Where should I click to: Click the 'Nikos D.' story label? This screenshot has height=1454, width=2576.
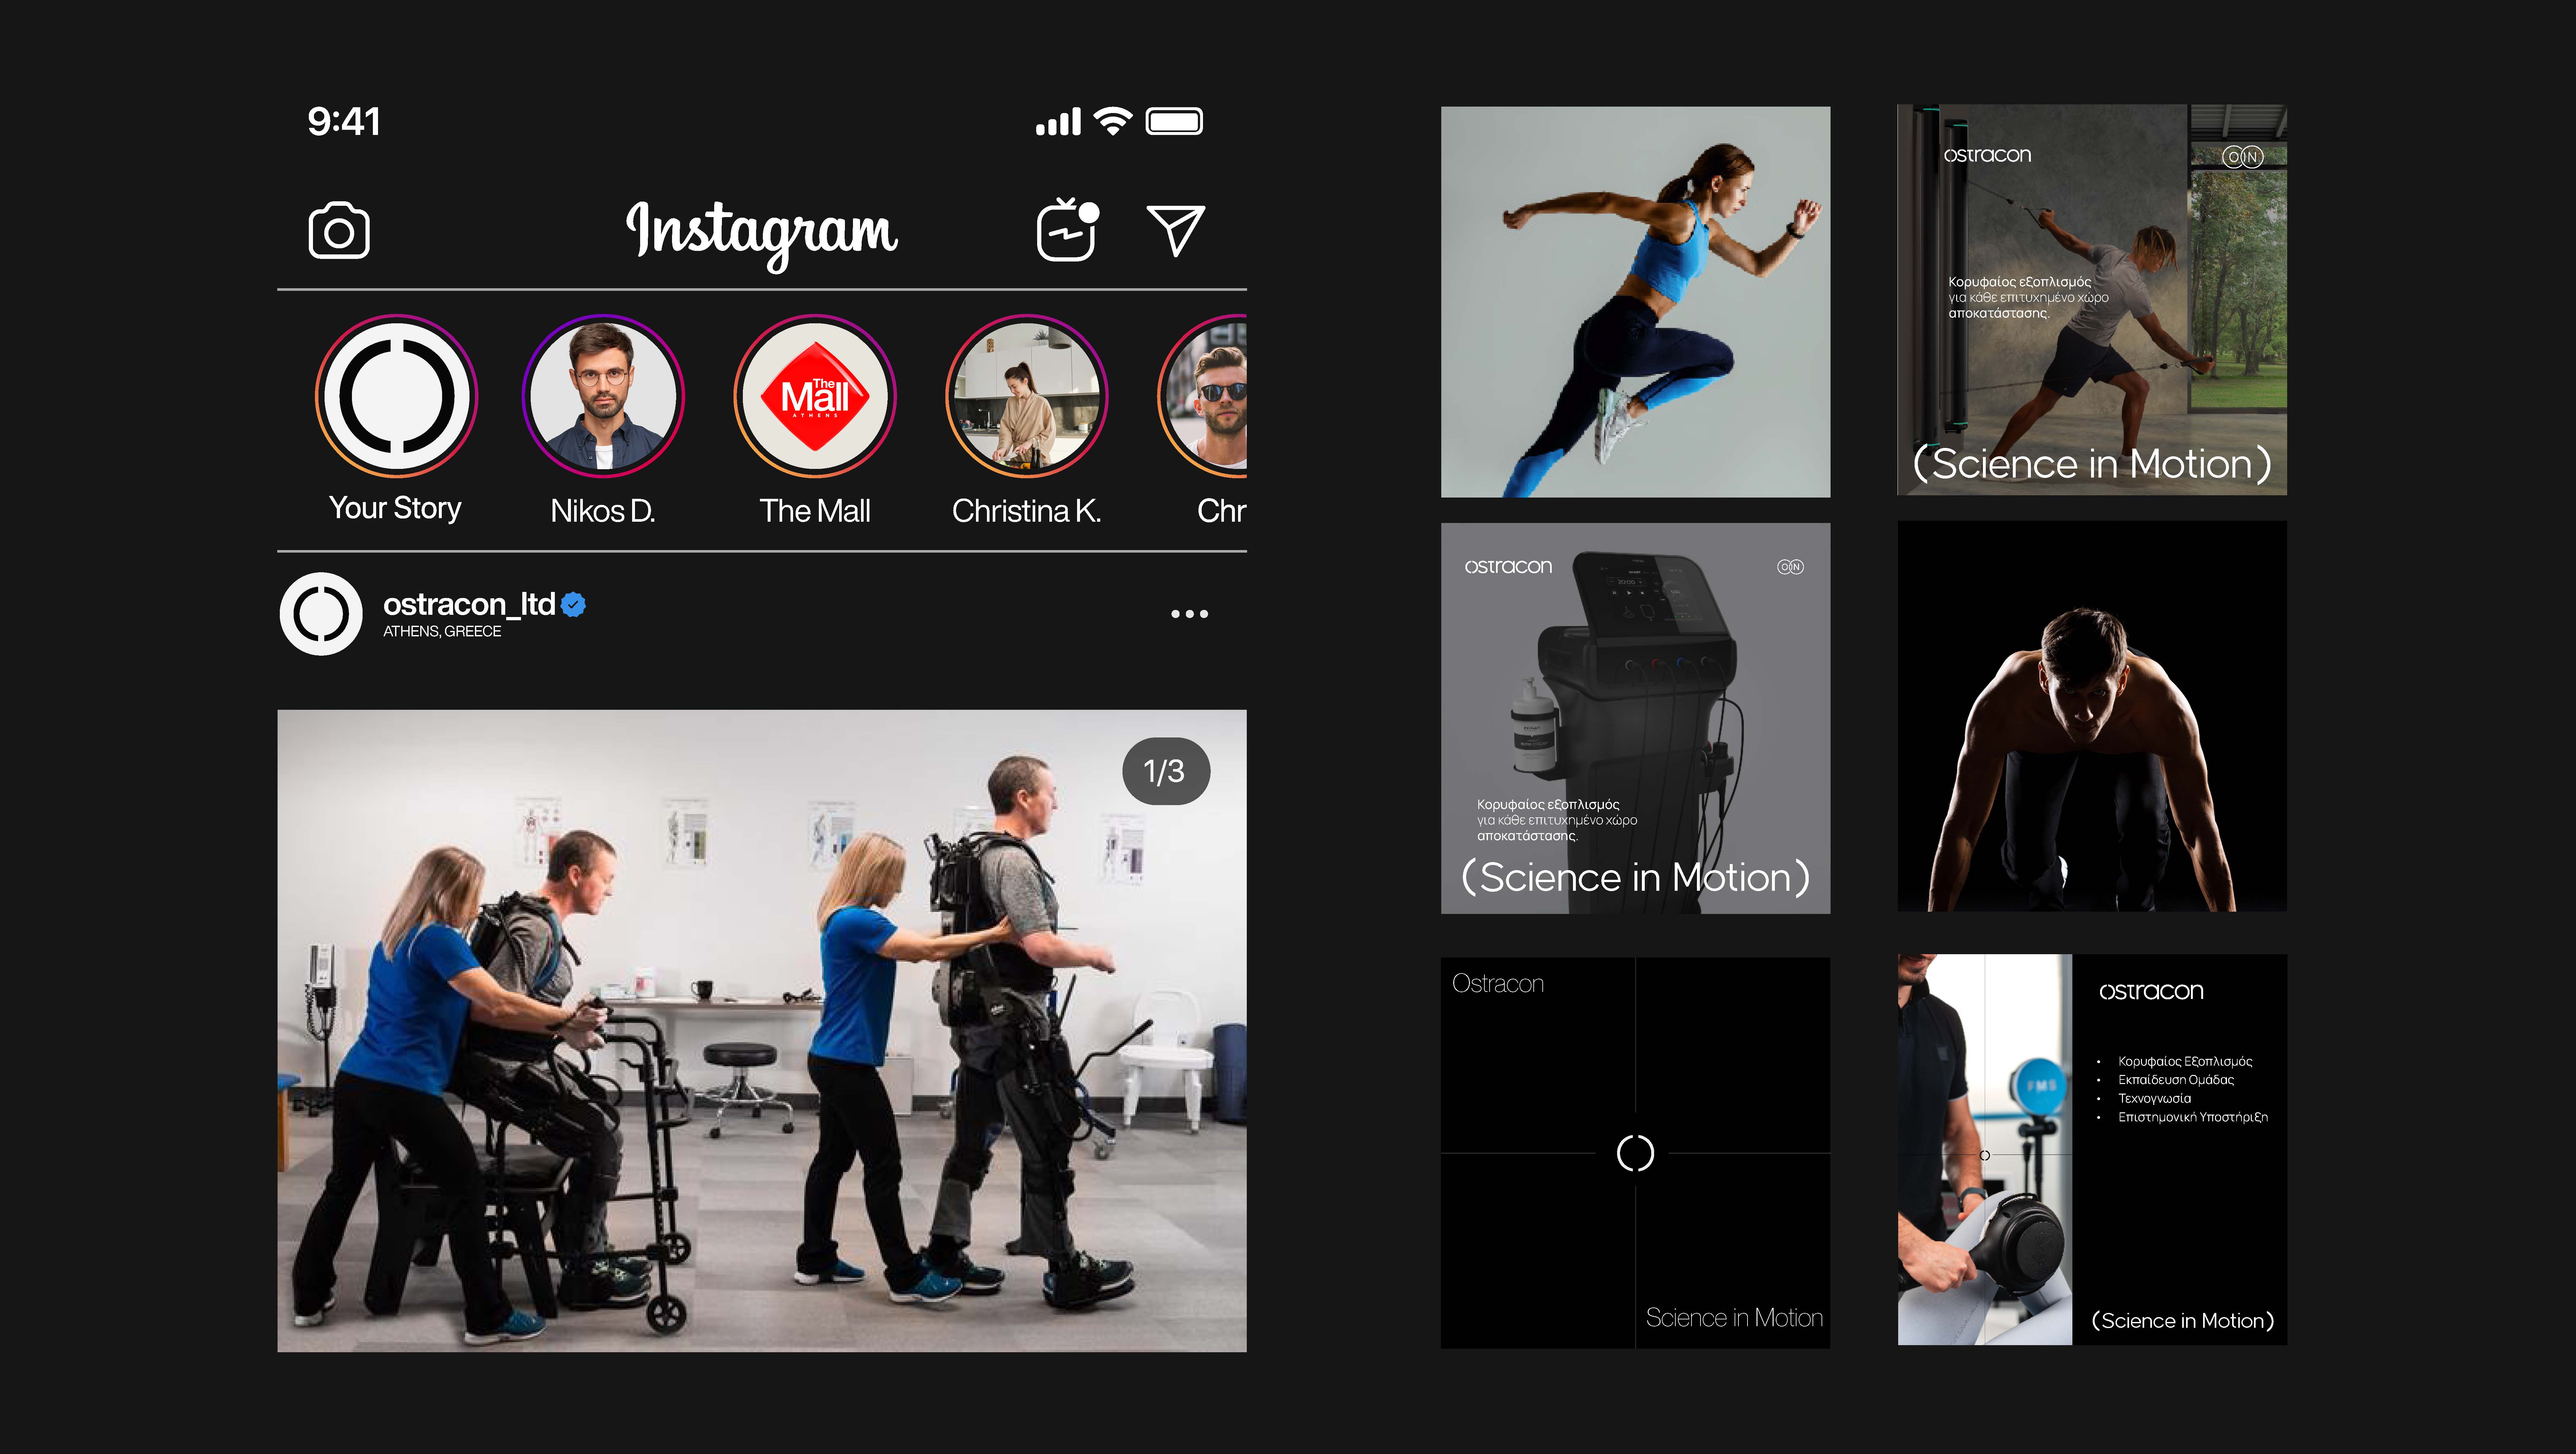(x=603, y=511)
